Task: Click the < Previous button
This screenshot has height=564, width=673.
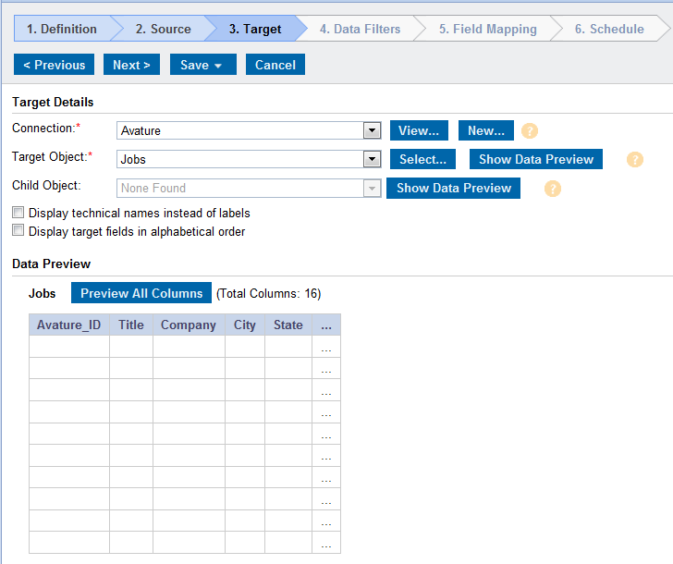Action: (x=54, y=65)
